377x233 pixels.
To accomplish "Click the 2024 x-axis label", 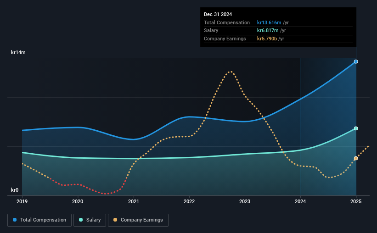I will [300, 201].
